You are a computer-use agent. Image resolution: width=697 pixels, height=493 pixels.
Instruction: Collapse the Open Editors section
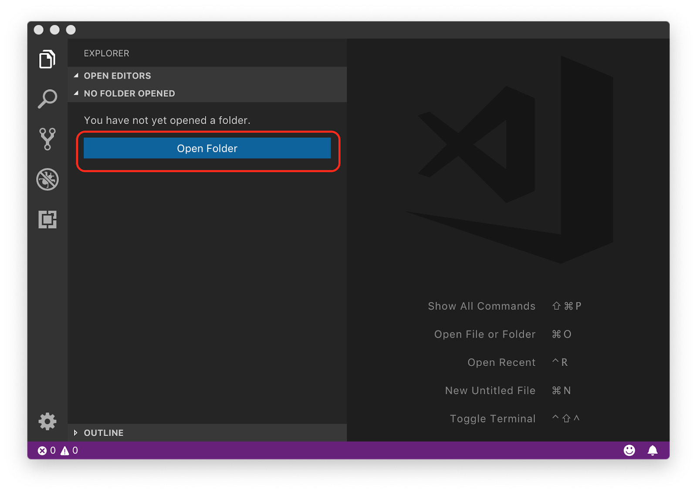117,76
